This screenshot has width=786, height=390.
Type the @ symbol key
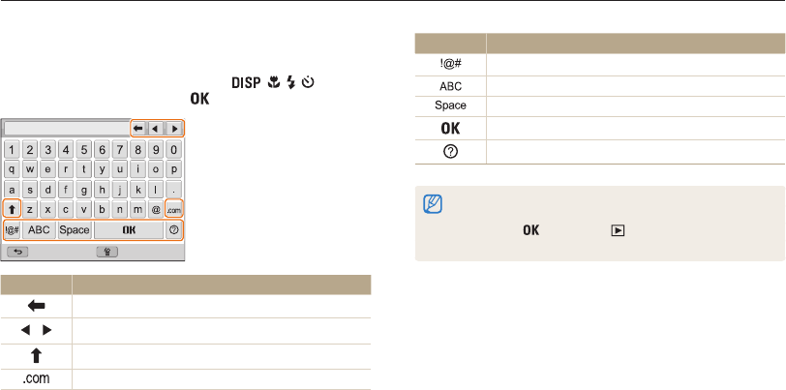pos(155,208)
